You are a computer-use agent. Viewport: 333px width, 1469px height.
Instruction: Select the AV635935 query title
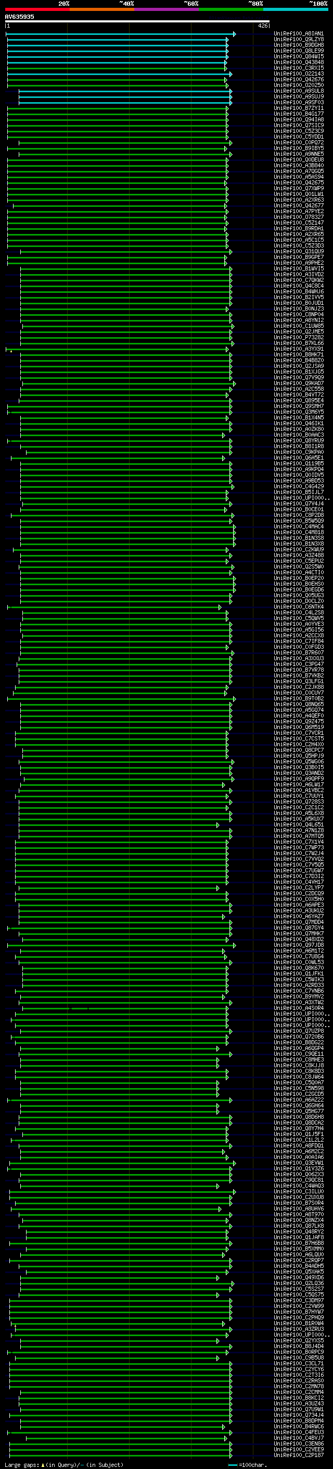[x=19, y=17]
